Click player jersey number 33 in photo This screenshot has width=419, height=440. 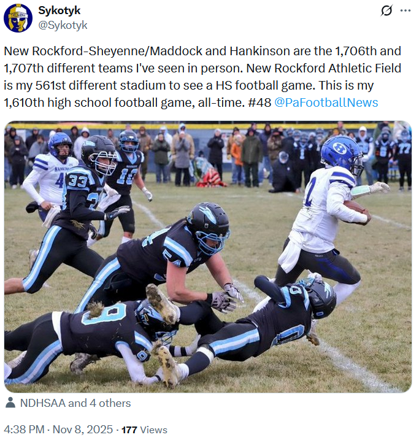pos(77,182)
